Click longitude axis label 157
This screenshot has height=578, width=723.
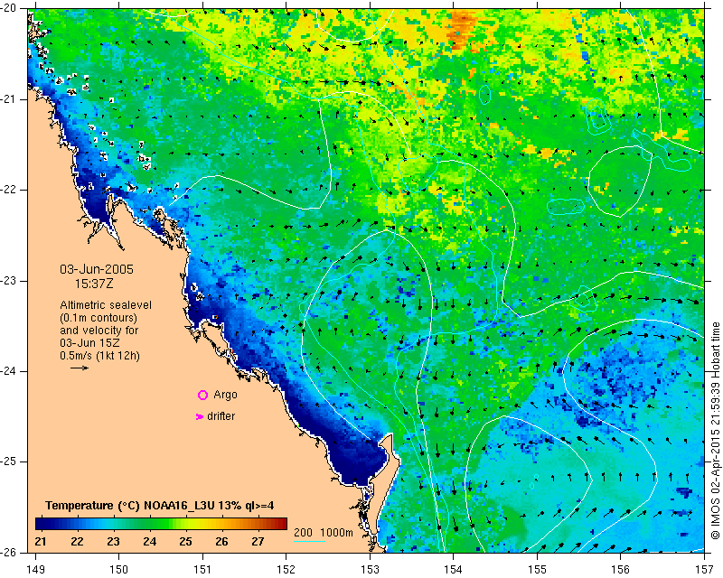pyautogui.click(x=705, y=570)
